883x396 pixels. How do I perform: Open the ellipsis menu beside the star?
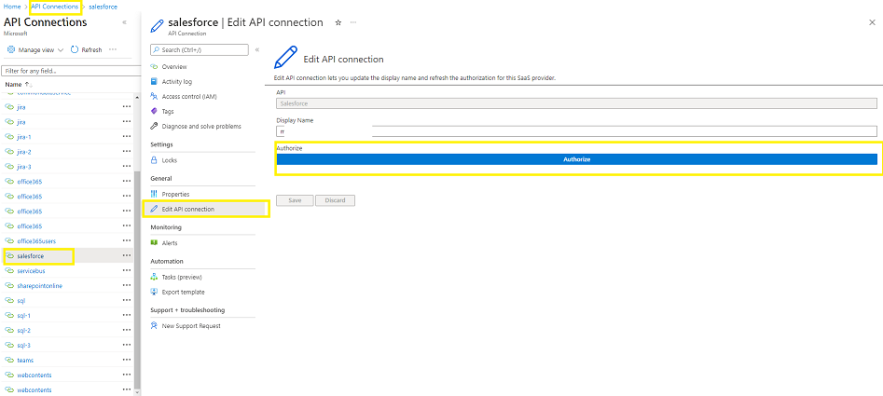pyautogui.click(x=353, y=22)
